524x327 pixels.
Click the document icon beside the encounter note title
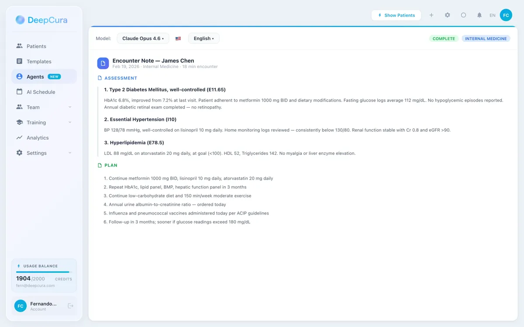click(103, 63)
